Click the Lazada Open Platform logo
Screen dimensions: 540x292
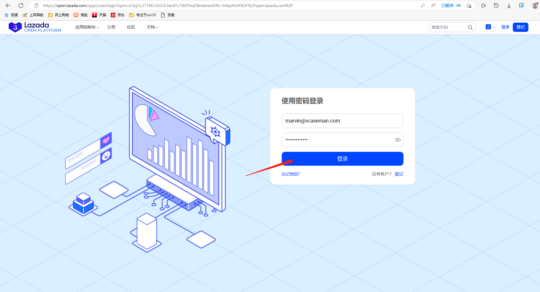coord(35,27)
